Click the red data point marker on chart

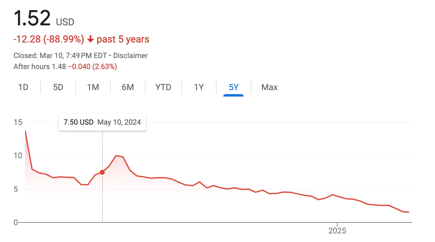(x=102, y=172)
